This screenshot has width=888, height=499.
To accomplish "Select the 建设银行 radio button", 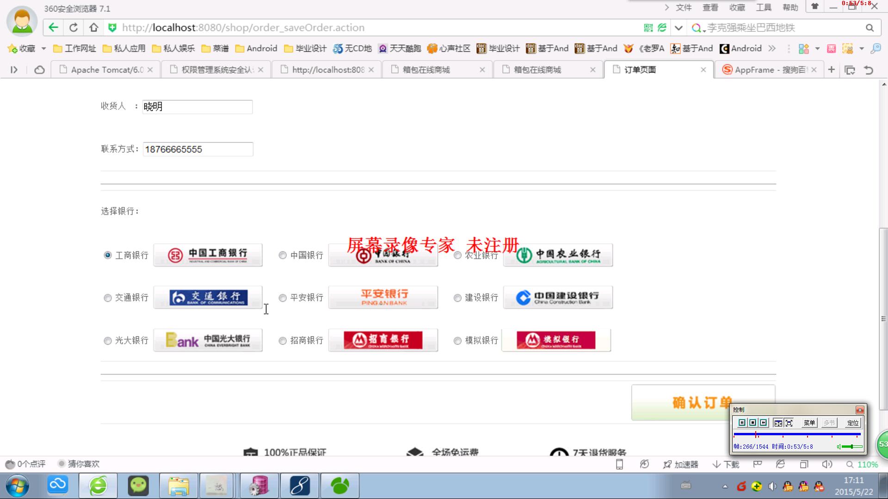I will click(x=457, y=298).
